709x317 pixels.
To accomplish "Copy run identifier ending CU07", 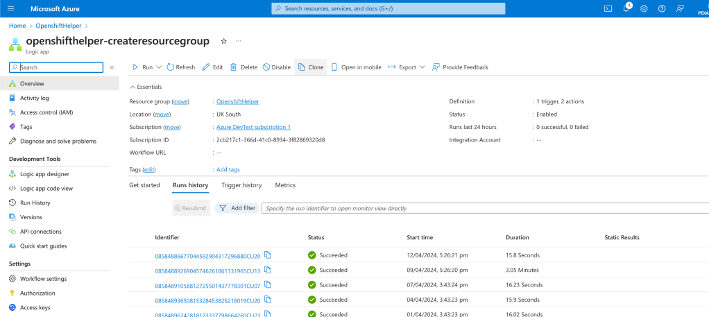I will (x=268, y=284).
